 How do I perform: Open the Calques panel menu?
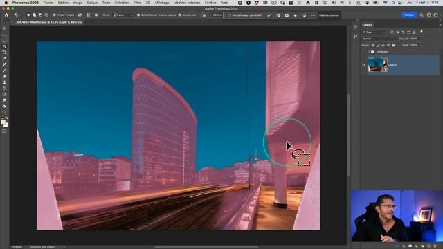click(x=440, y=25)
